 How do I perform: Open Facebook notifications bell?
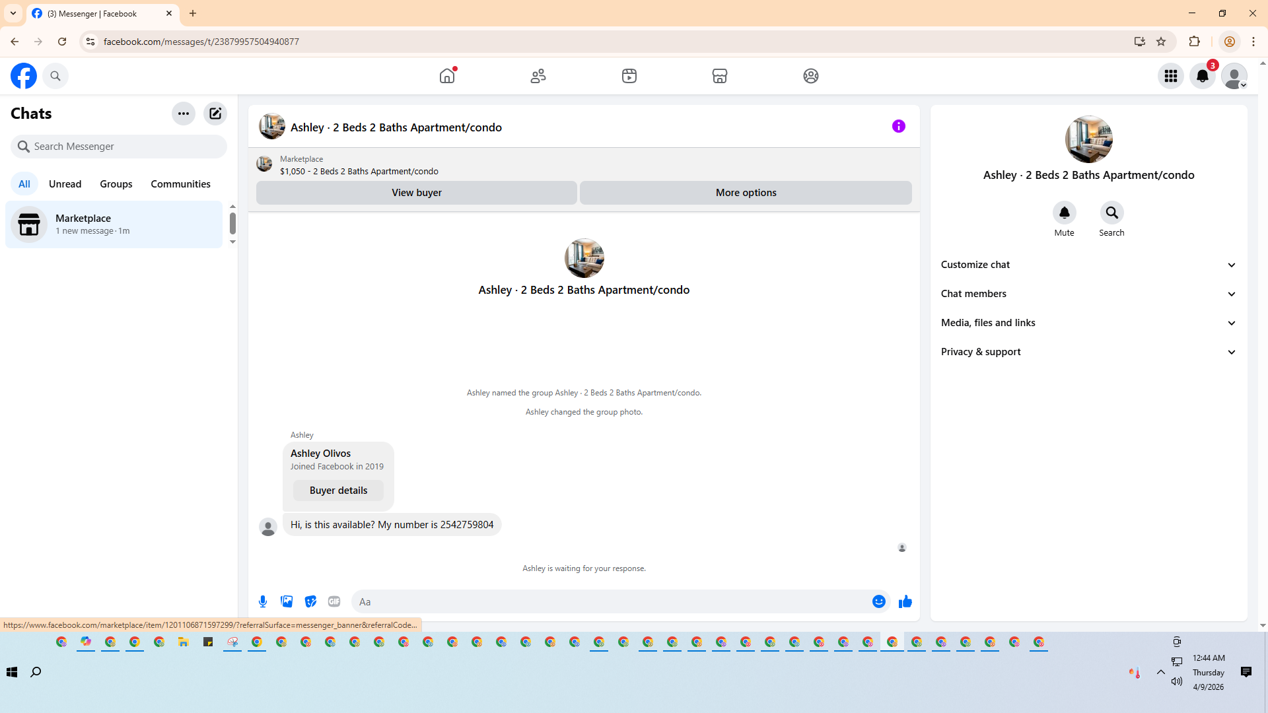click(x=1202, y=76)
